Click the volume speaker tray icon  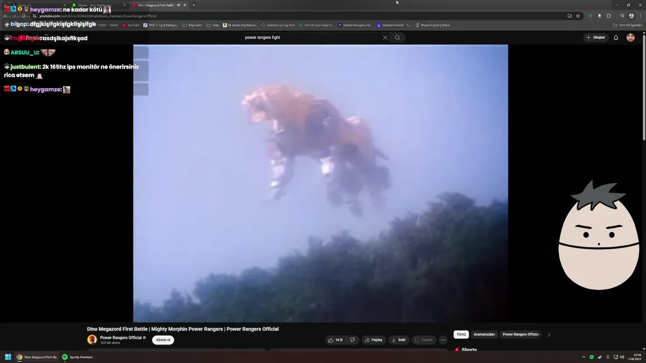pyautogui.click(x=622, y=357)
